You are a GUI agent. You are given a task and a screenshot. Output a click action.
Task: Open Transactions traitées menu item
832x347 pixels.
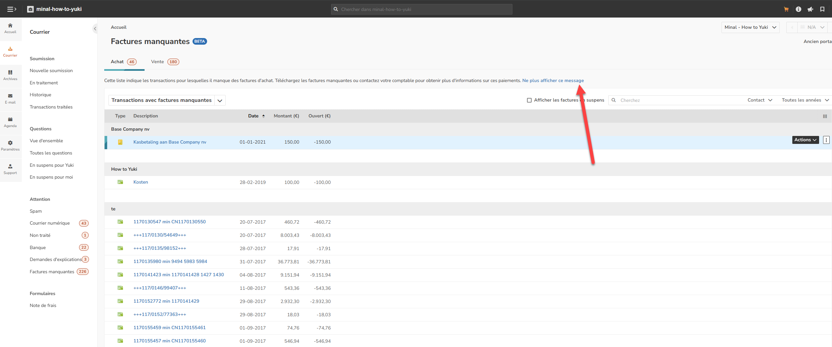pos(51,107)
